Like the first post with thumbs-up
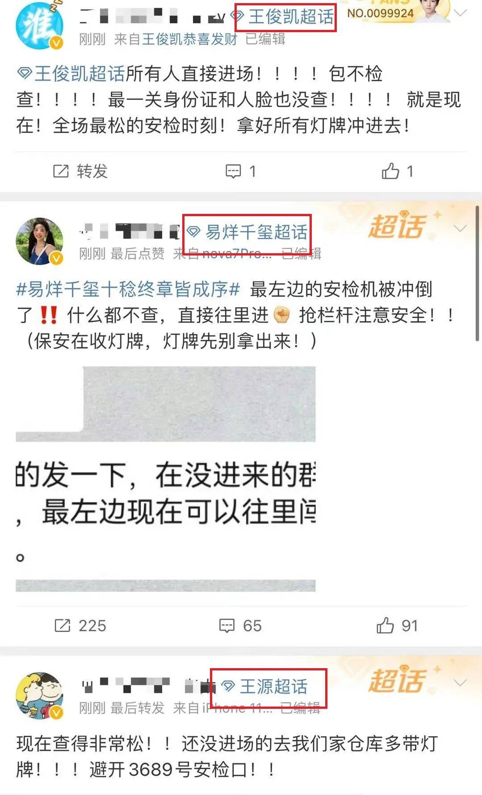Screen dimensions: 482x795 pyautogui.click(x=390, y=171)
